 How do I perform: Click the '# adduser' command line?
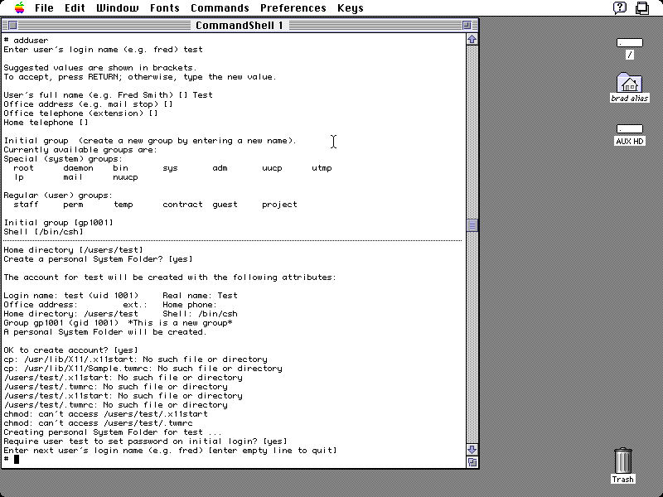(x=27, y=40)
